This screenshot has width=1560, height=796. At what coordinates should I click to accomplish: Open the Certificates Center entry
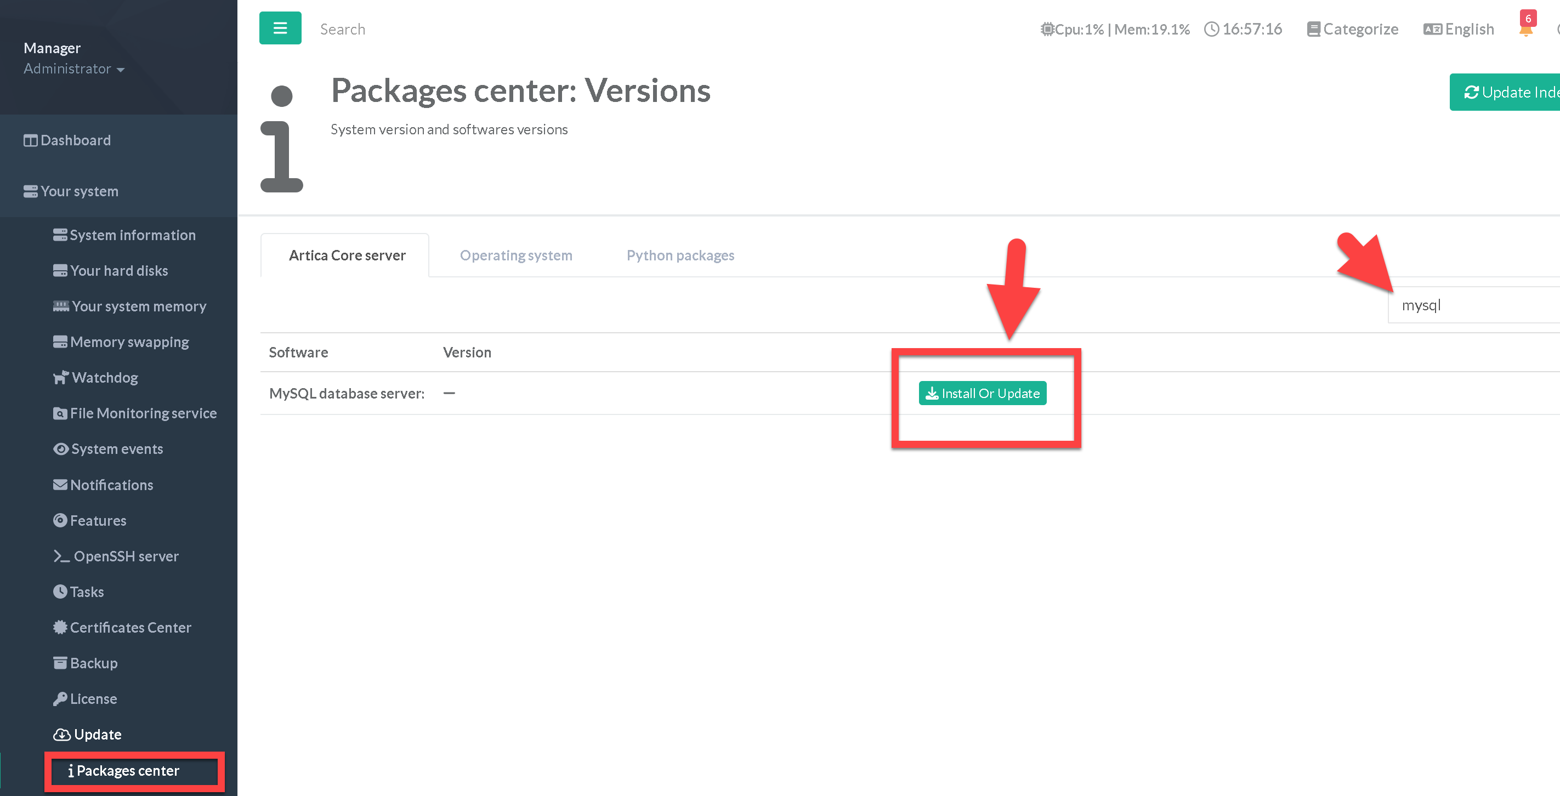click(x=130, y=628)
